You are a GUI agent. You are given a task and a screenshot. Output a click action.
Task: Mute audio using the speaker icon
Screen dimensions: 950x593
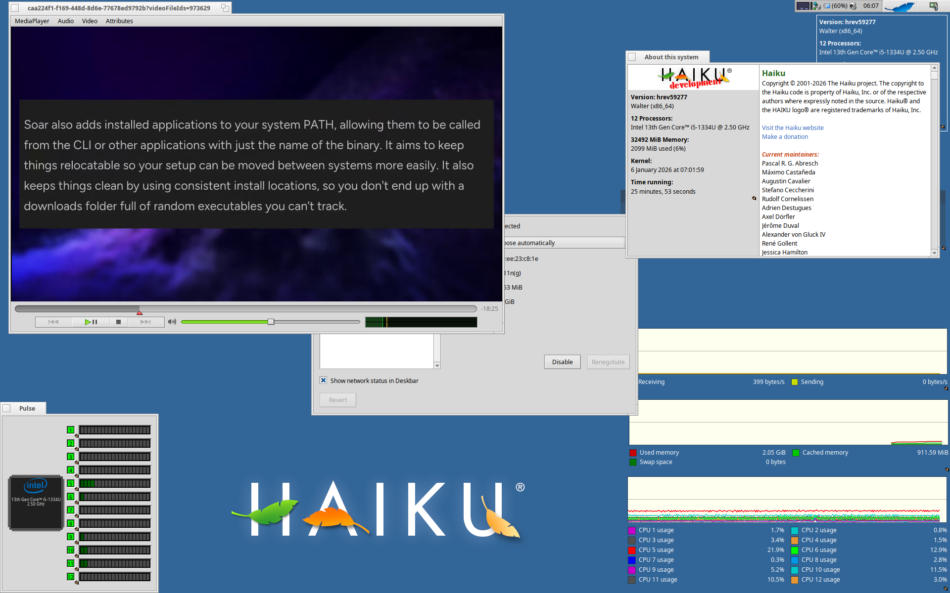172,322
